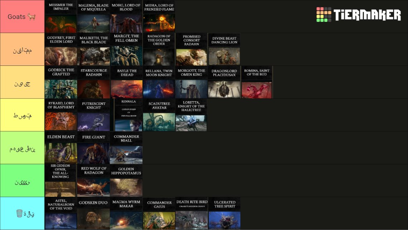Image resolution: width=408 pixels, height=230 pixels.
Task: Click the TierMaker logo
Action: (x=358, y=15)
